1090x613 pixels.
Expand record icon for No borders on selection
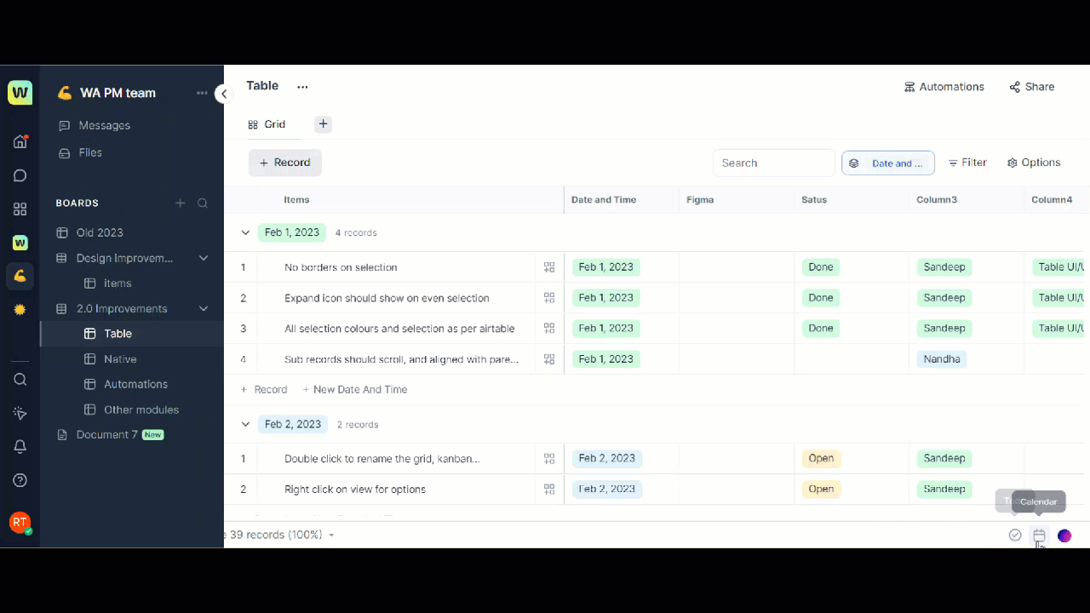[549, 267]
